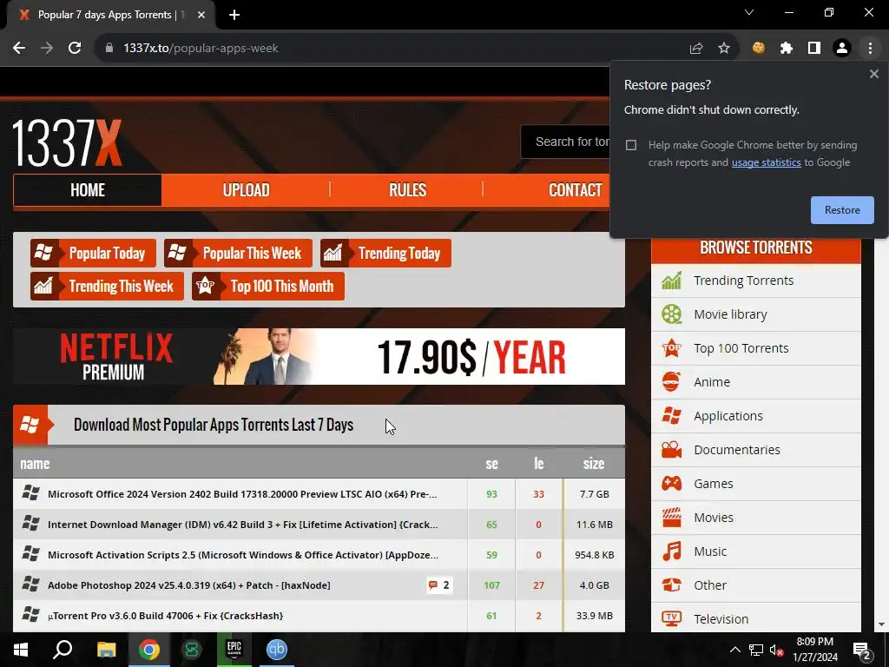The width and height of the screenshot is (889, 667).
Task: Click the 'se' seeders column header
Action: (491, 464)
